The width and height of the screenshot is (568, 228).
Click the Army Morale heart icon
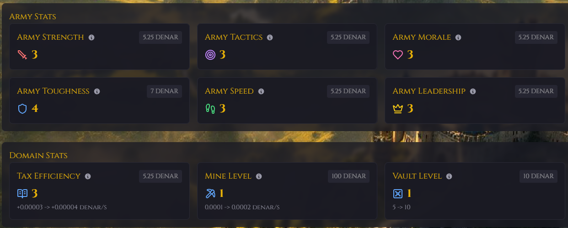point(398,55)
